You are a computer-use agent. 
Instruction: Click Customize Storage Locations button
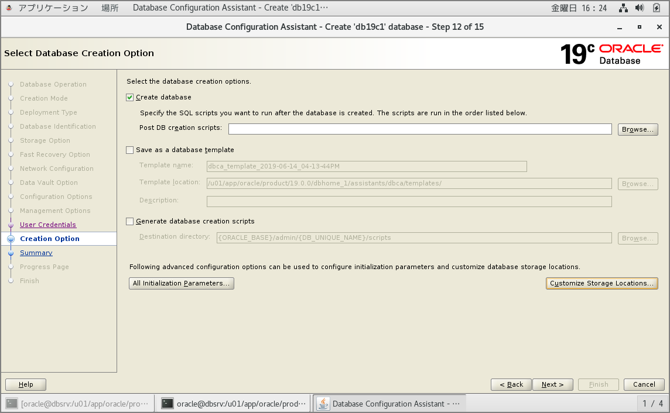601,284
